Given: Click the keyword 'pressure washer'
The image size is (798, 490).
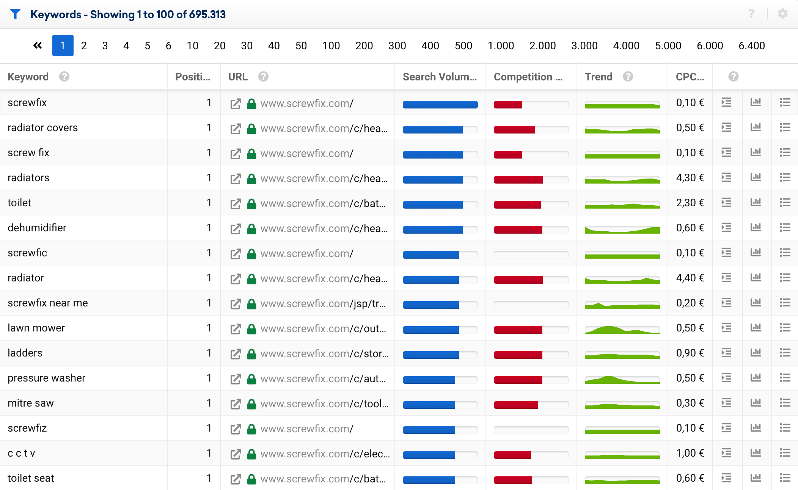Looking at the screenshot, I should coord(47,378).
